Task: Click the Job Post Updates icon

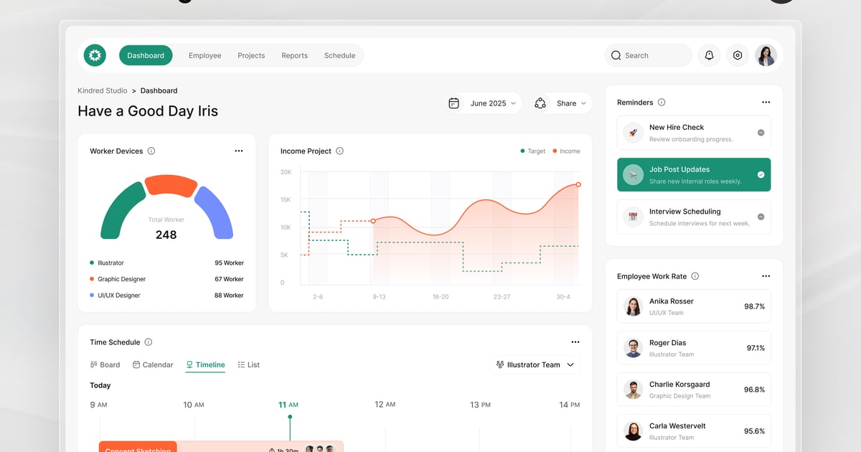Action: click(x=633, y=174)
